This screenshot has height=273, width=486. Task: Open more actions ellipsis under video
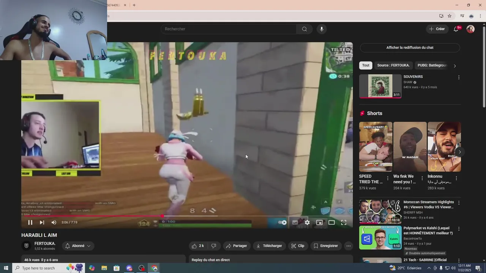349,246
